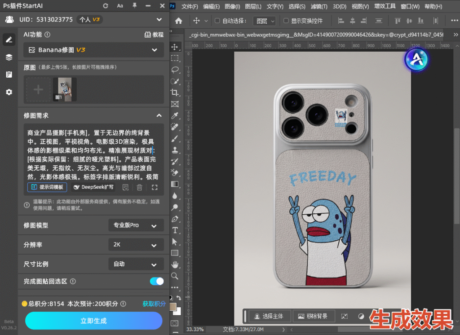Viewport: 460px width, 335px height.
Task: Expand the prompt editor fullscreen icon
Action: [x=155, y=187]
